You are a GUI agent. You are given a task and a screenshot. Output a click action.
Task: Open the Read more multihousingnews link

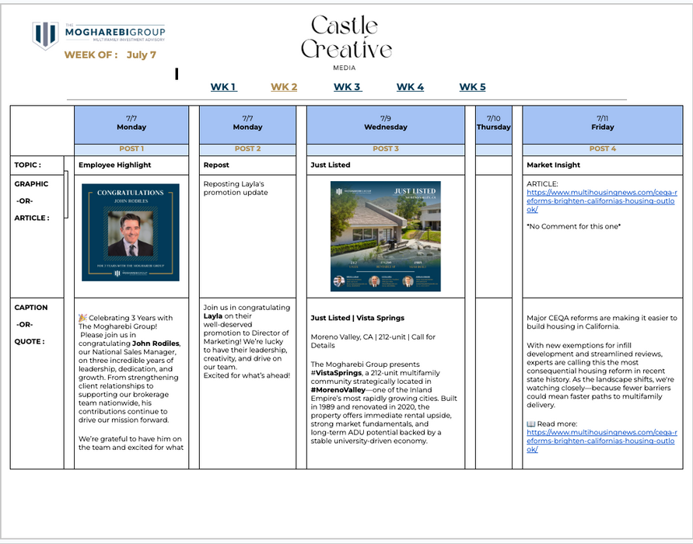pyautogui.click(x=601, y=441)
